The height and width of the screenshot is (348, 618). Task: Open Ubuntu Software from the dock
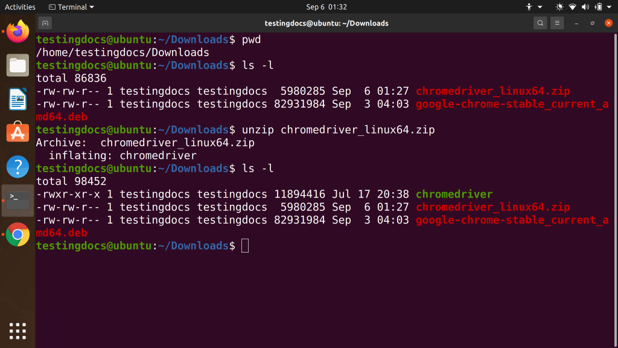[x=18, y=132]
